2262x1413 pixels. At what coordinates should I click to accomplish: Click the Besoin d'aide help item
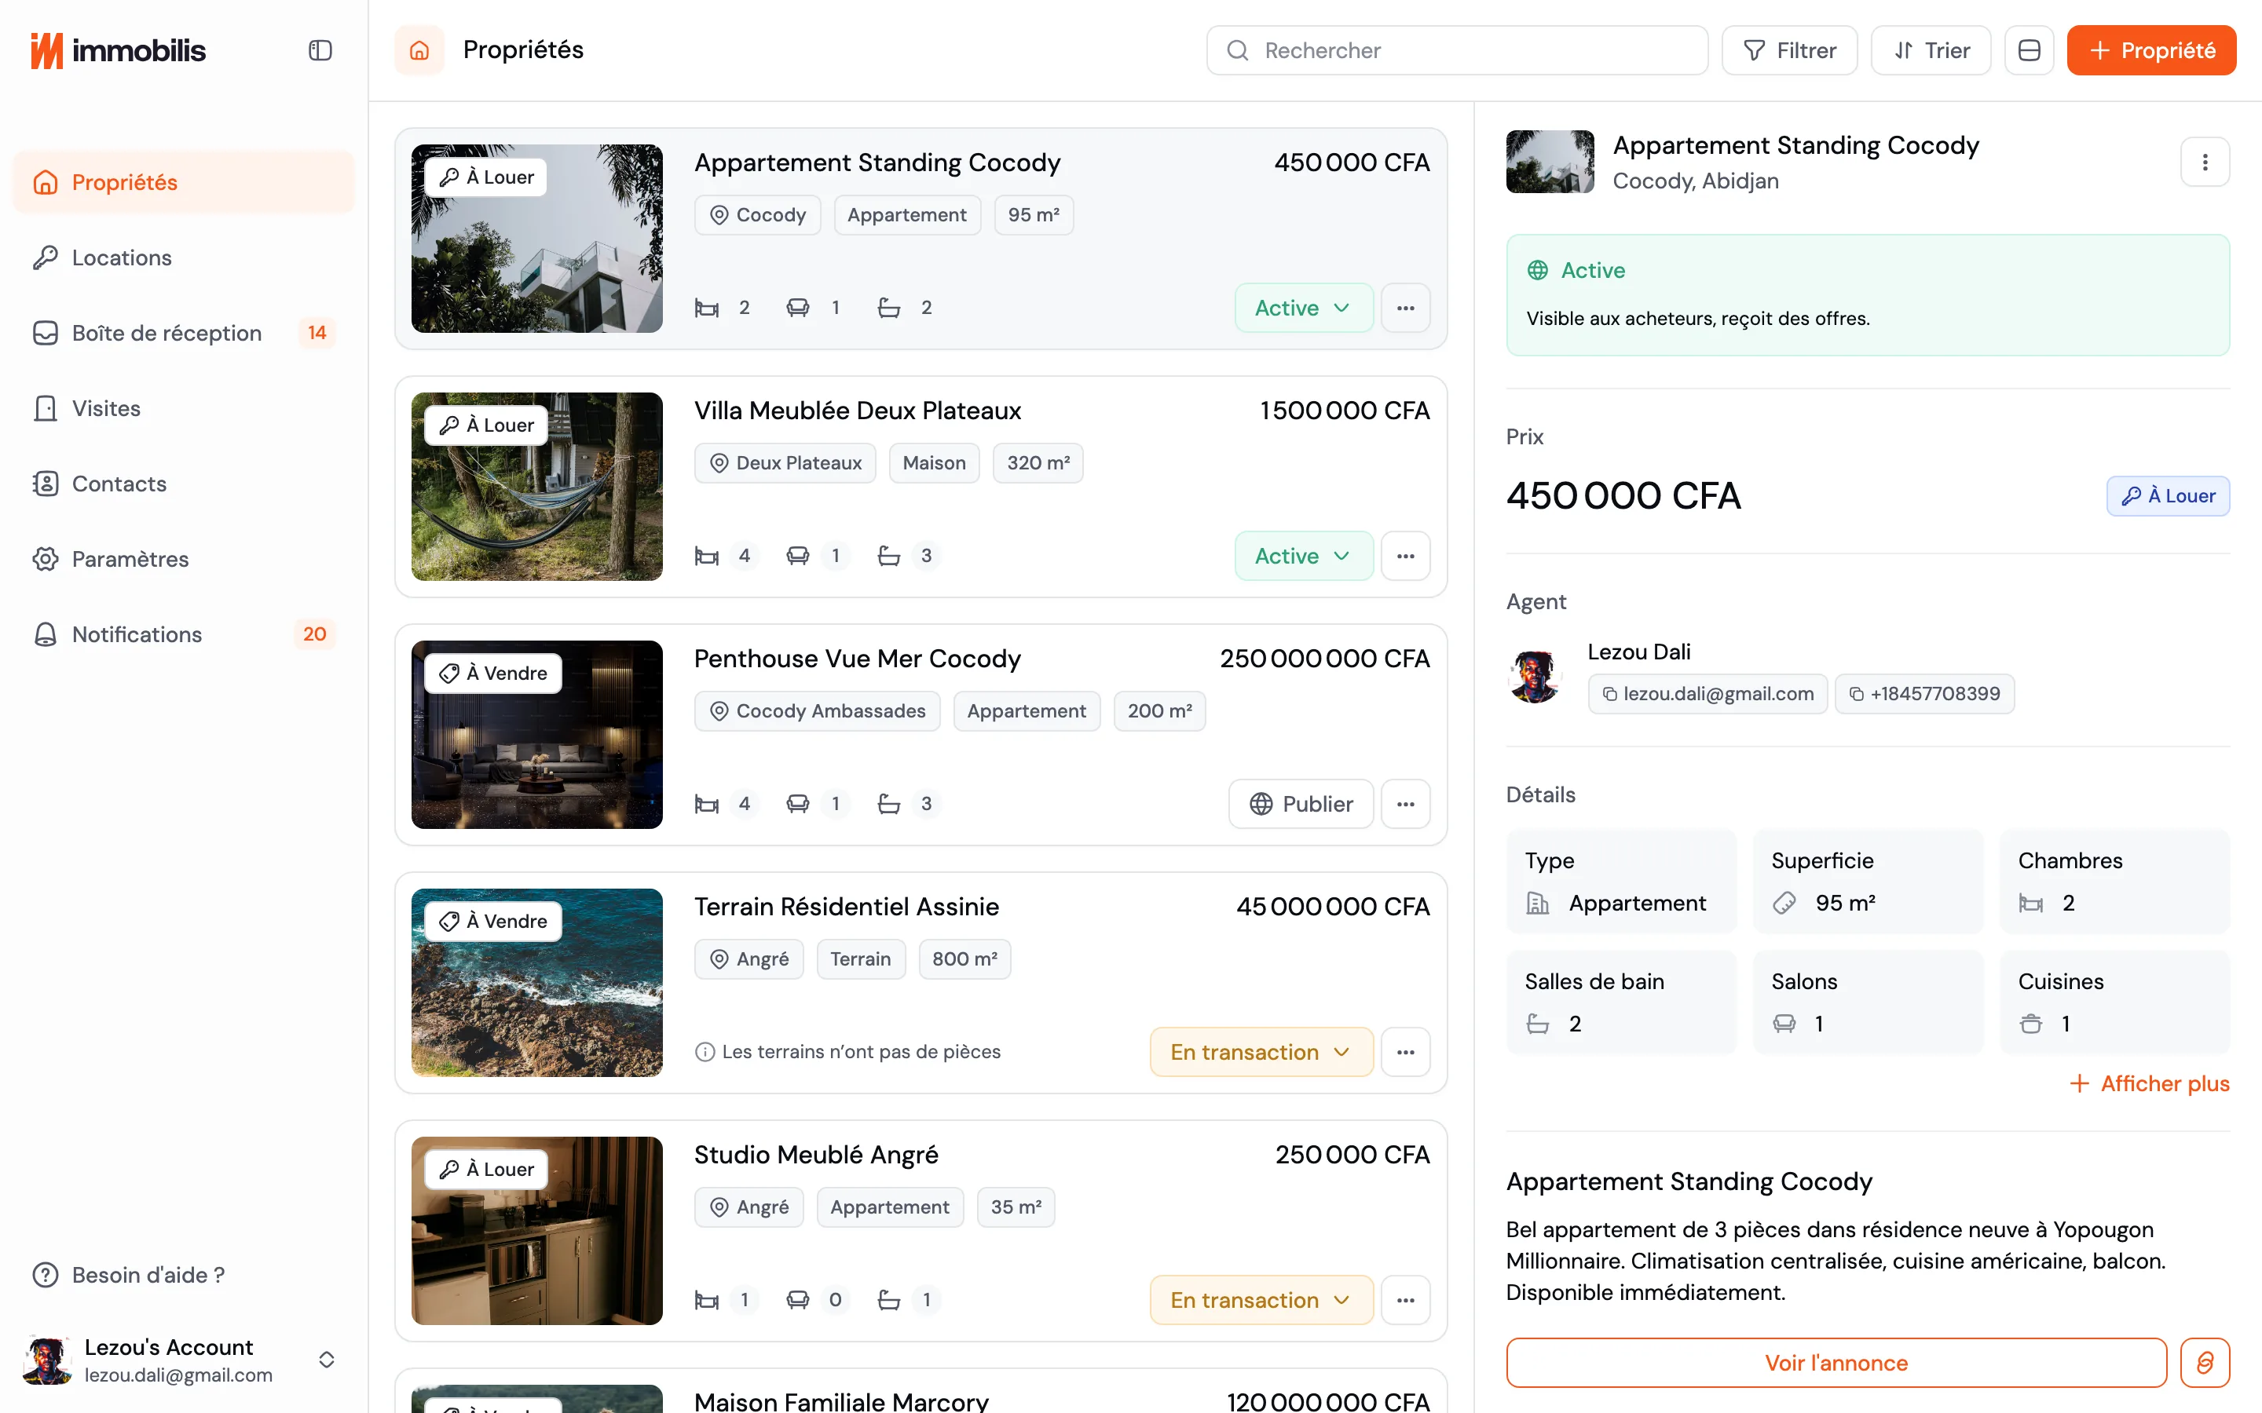point(129,1275)
